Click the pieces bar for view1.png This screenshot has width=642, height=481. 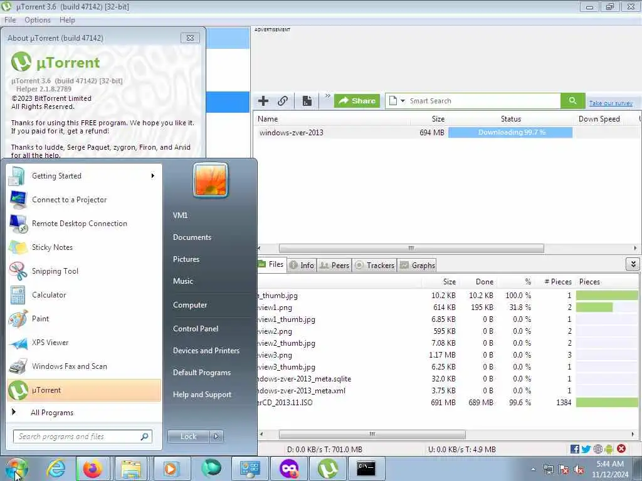tap(607, 307)
